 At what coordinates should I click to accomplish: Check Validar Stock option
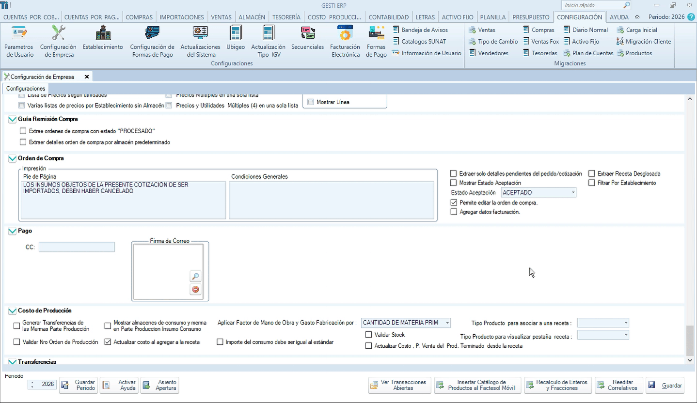[369, 335]
